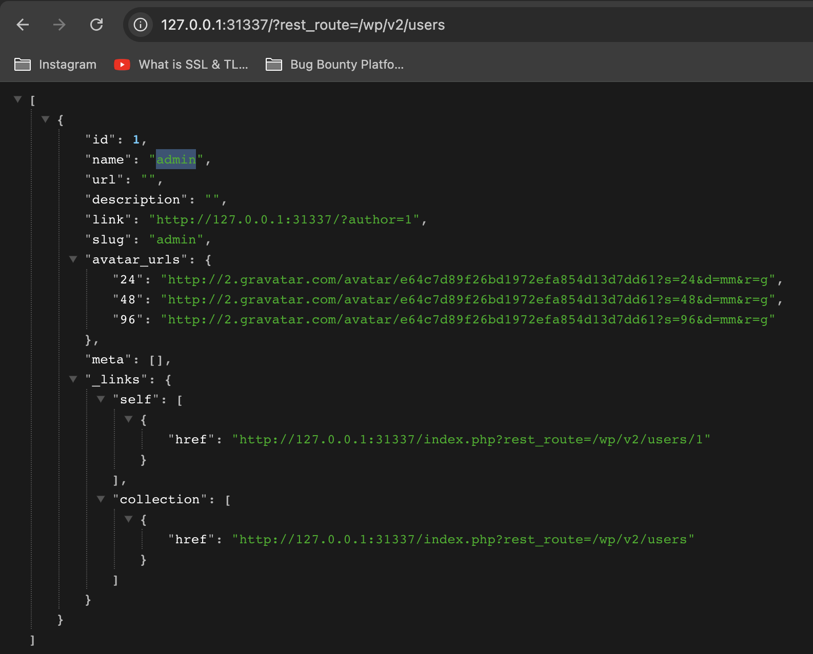Click the "avatar_urls" key
Screen dimensions: 813x654
[136, 259]
